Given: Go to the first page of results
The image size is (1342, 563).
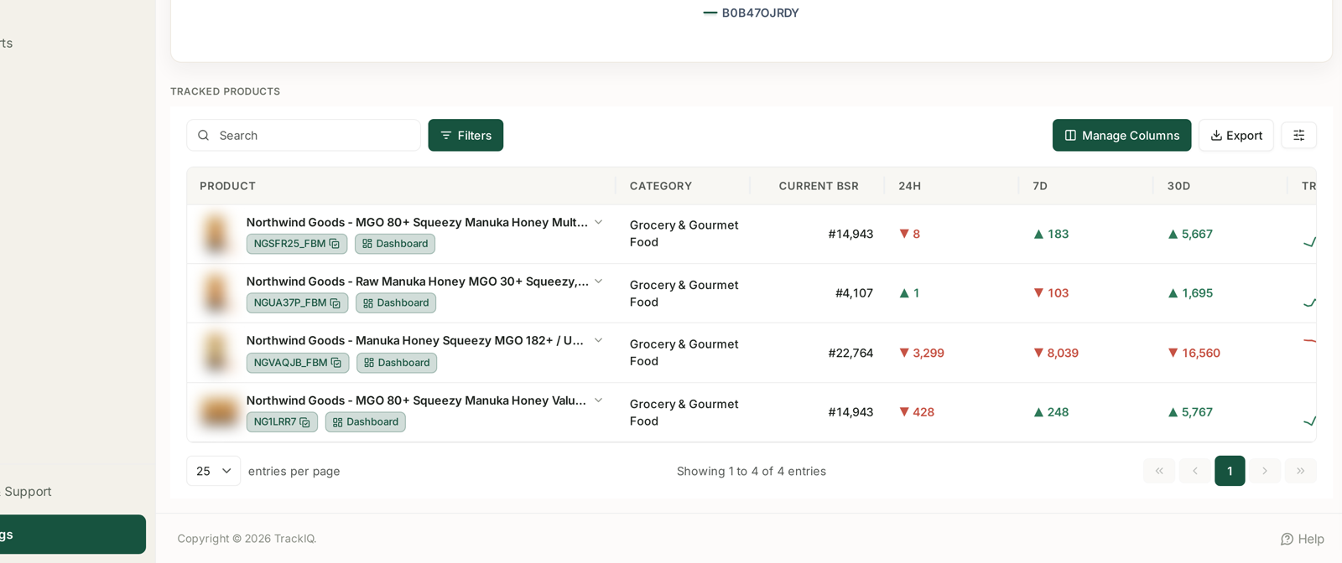Looking at the screenshot, I should pos(1159,471).
